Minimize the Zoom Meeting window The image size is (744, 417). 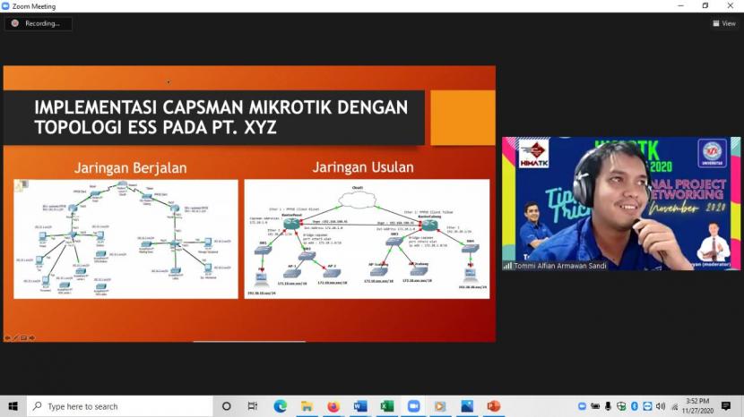click(681, 5)
